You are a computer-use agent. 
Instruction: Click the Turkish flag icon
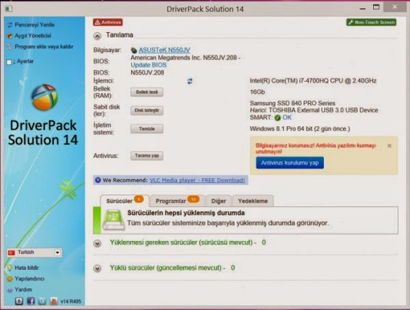click(12, 253)
